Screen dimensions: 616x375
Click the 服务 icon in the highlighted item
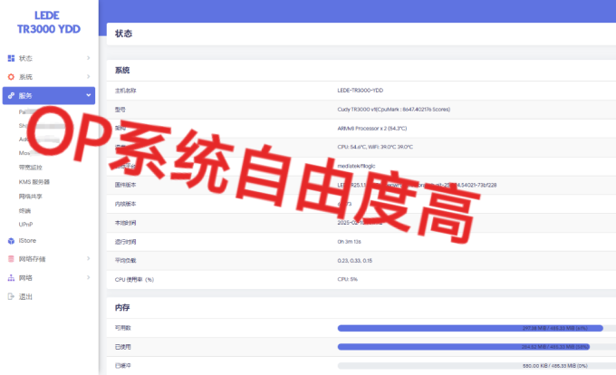(x=11, y=95)
